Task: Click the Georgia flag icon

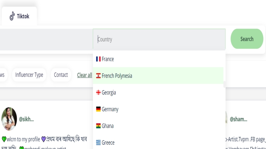Action: tap(99, 92)
